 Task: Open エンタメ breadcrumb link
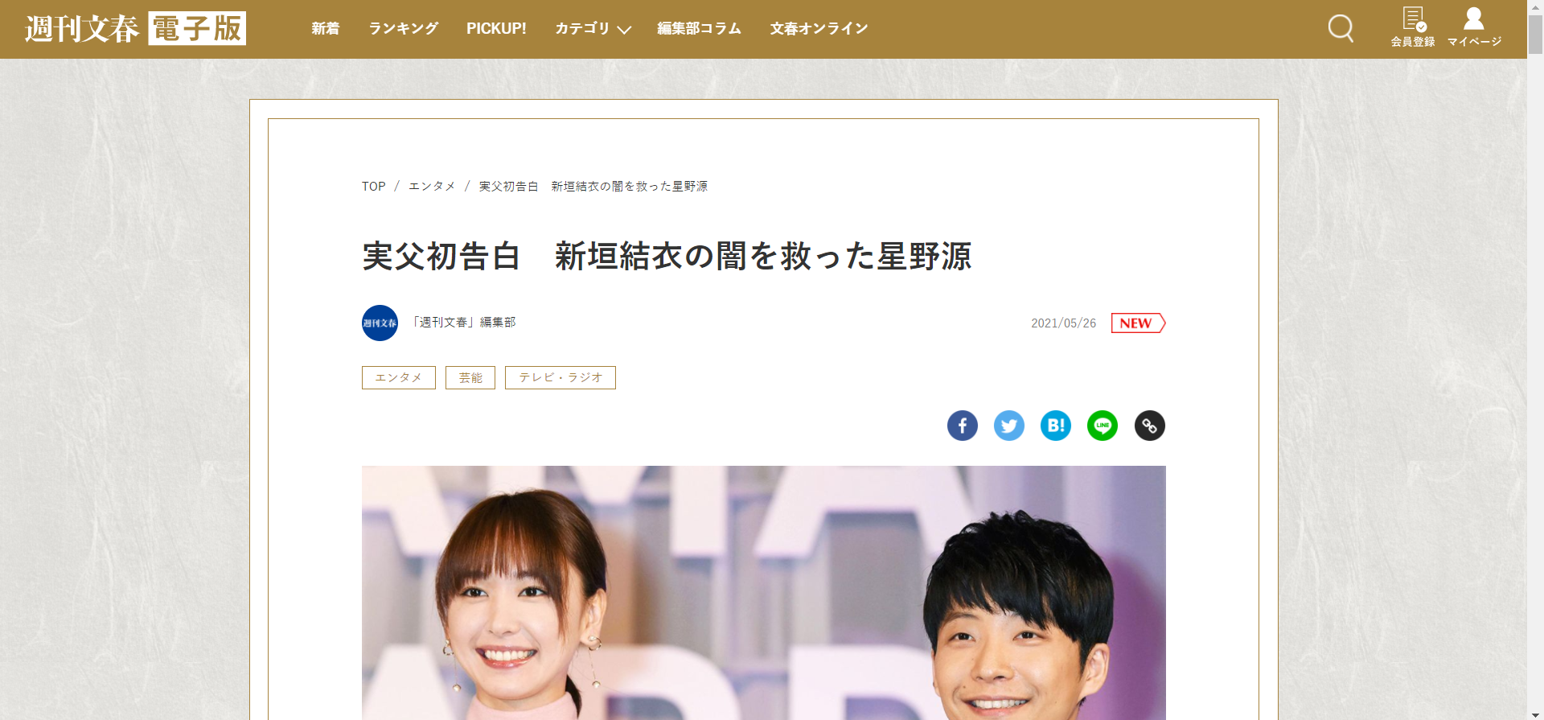(432, 186)
